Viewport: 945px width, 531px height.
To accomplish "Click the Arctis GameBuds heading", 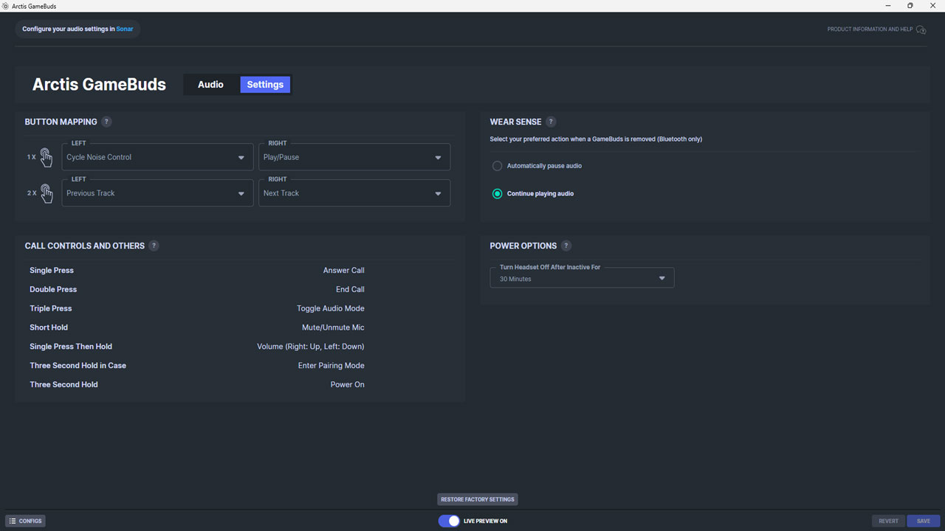I will tap(99, 85).
